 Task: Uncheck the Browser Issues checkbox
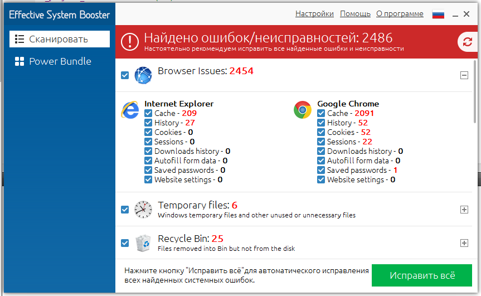coord(125,75)
